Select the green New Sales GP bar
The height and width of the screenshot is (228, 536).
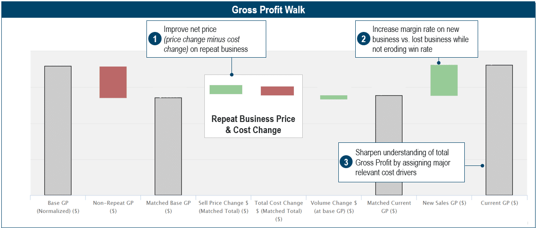[x=444, y=80]
